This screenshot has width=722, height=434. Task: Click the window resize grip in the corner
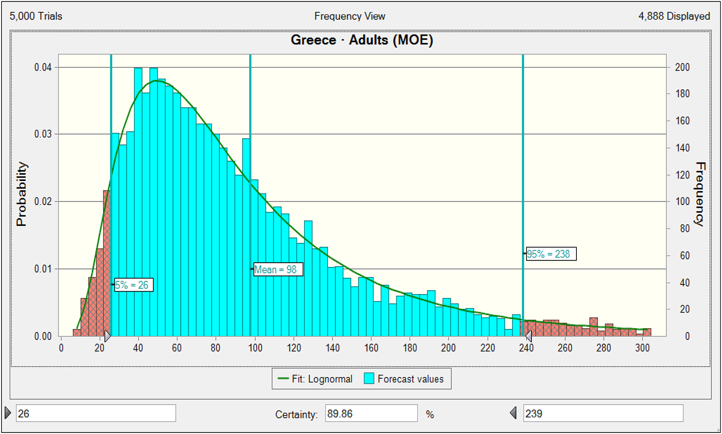point(718,430)
